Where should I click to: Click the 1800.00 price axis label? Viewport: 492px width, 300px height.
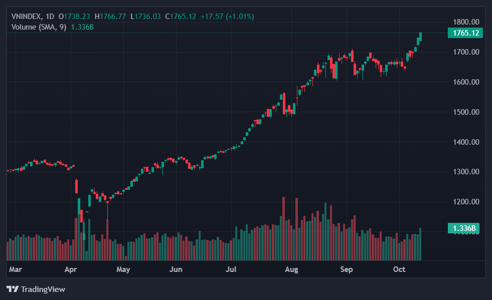[x=466, y=22]
